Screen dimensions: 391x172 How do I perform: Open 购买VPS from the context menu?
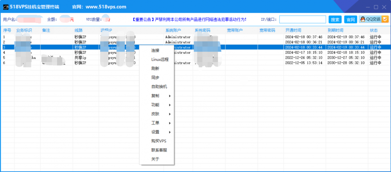point(159,141)
